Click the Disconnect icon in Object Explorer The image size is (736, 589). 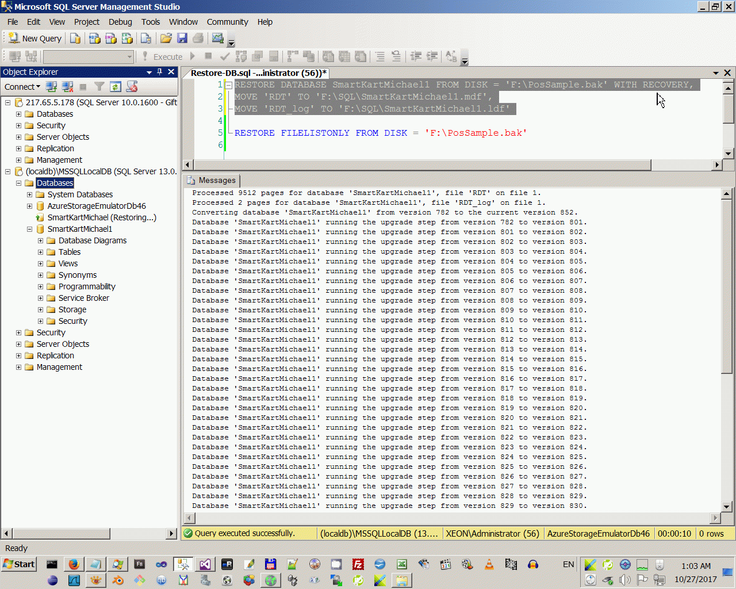coord(67,87)
